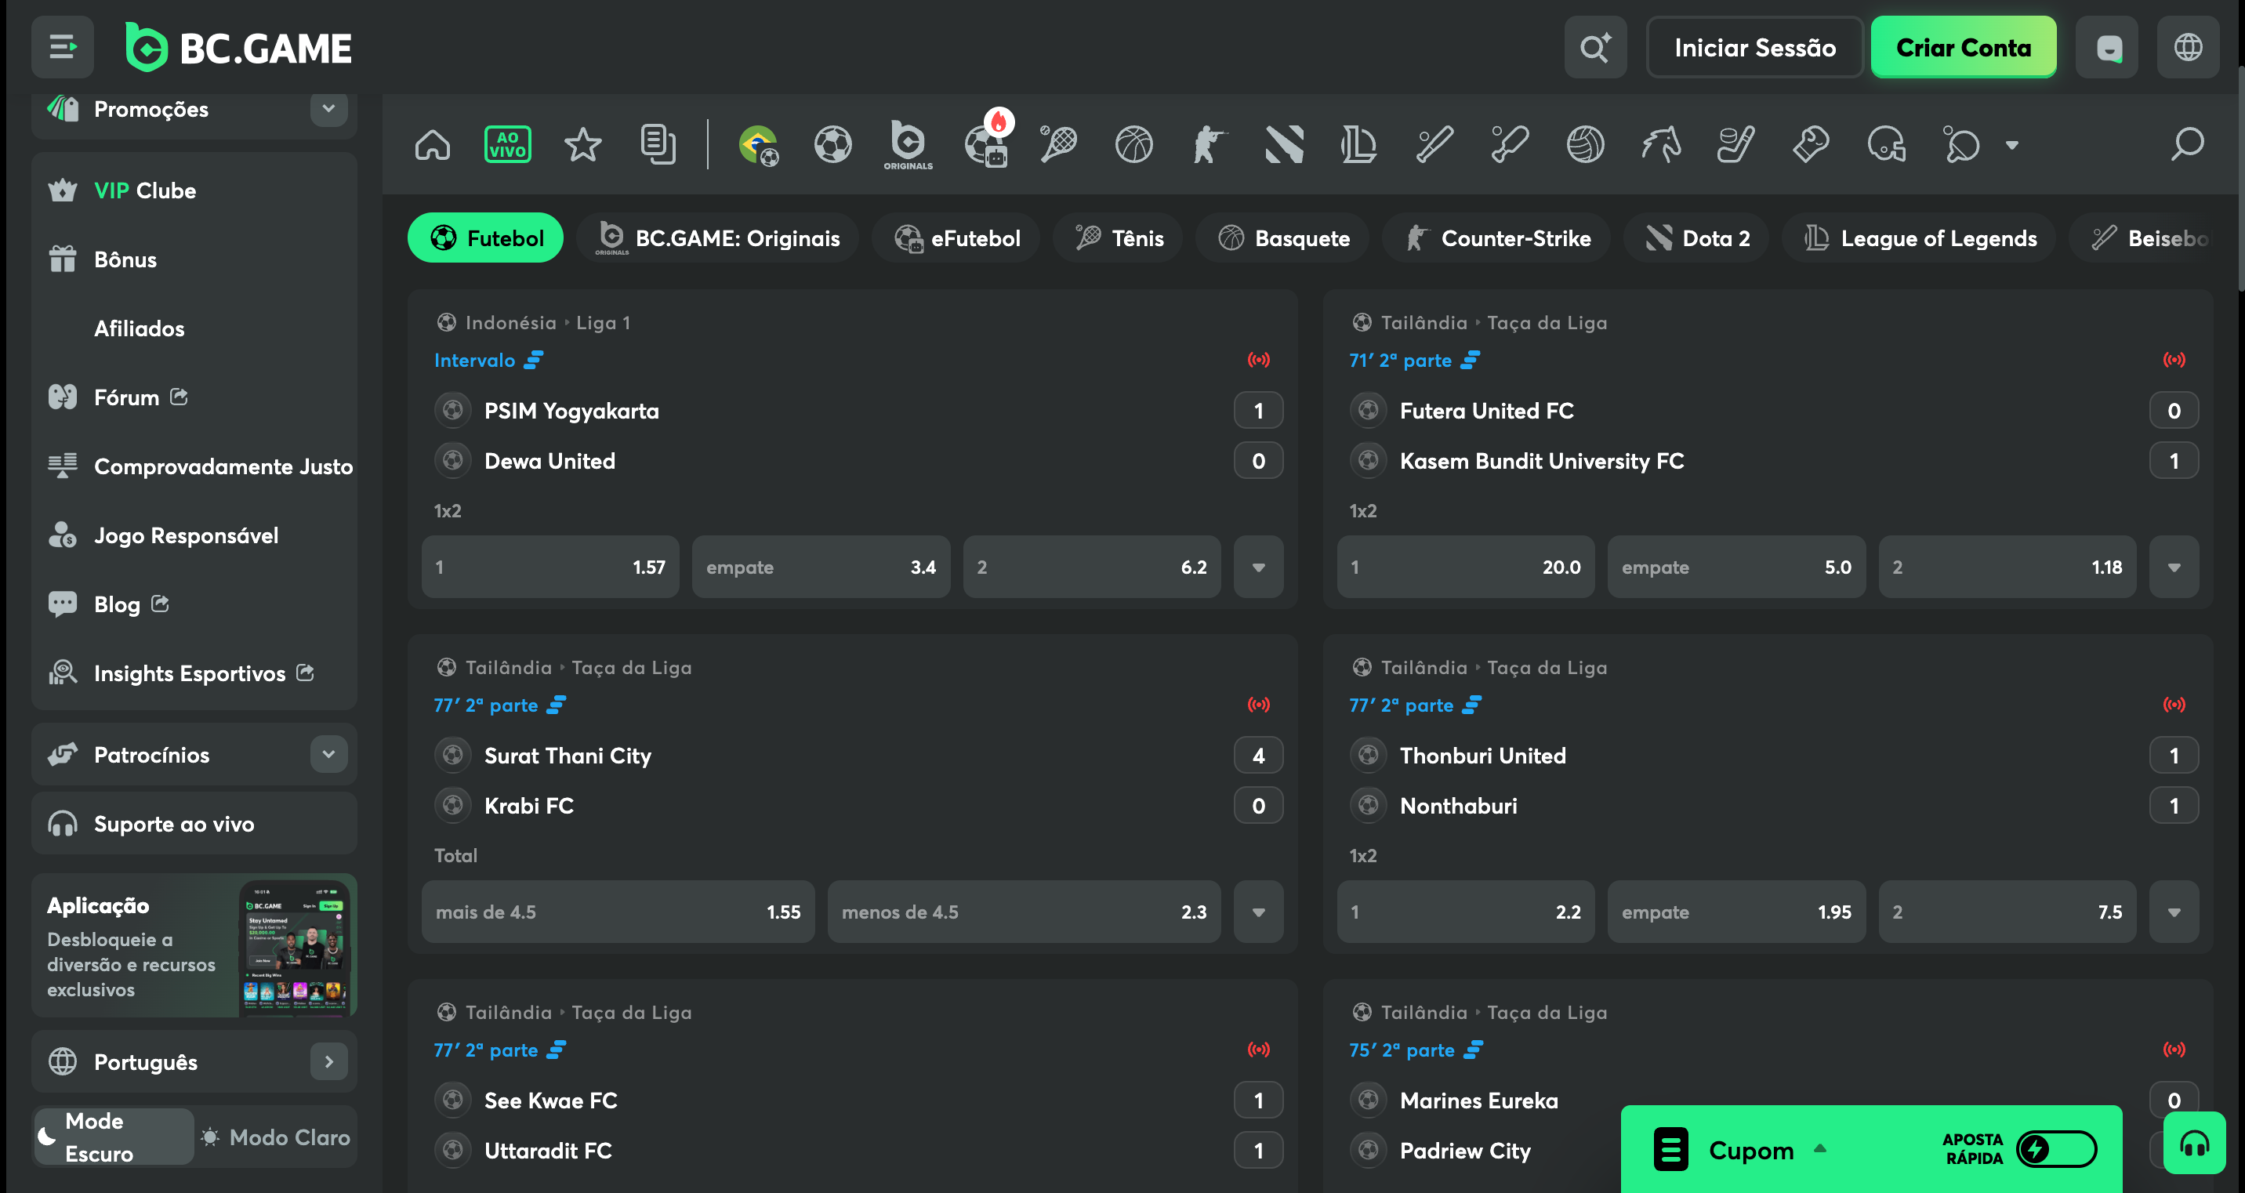The width and height of the screenshot is (2245, 1193).
Task: Select the ice hockey icon
Action: [x=1735, y=145]
